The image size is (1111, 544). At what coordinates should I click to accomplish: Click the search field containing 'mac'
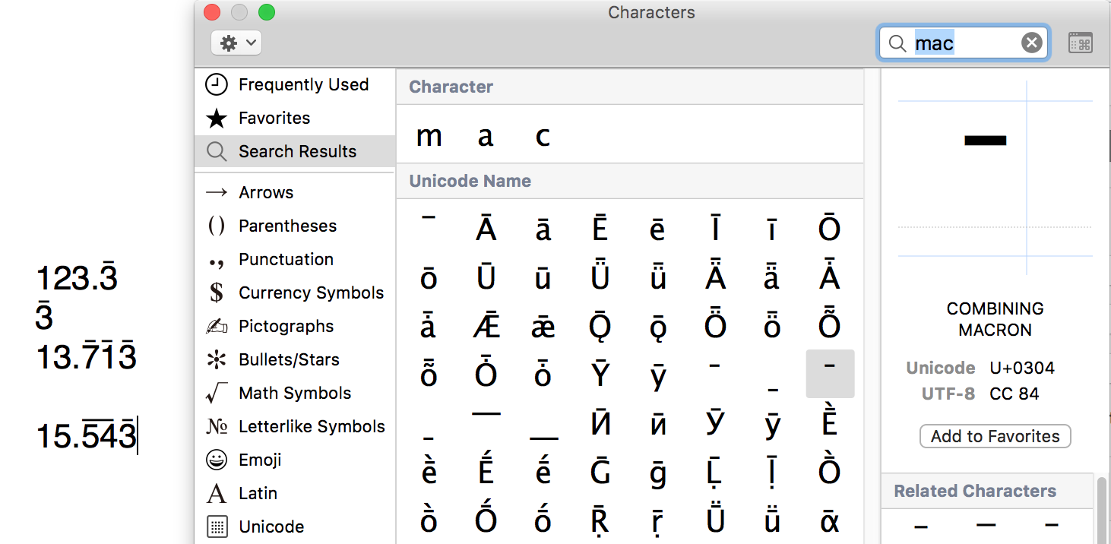click(964, 43)
